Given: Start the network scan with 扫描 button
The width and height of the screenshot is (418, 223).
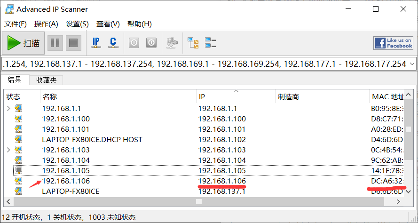Looking at the screenshot, I should click(23, 43).
